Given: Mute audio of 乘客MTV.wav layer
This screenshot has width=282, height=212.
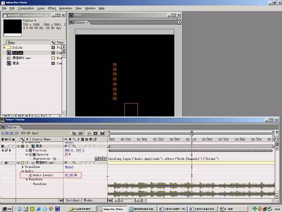Looking at the screenshot, I should coord(6,163).
